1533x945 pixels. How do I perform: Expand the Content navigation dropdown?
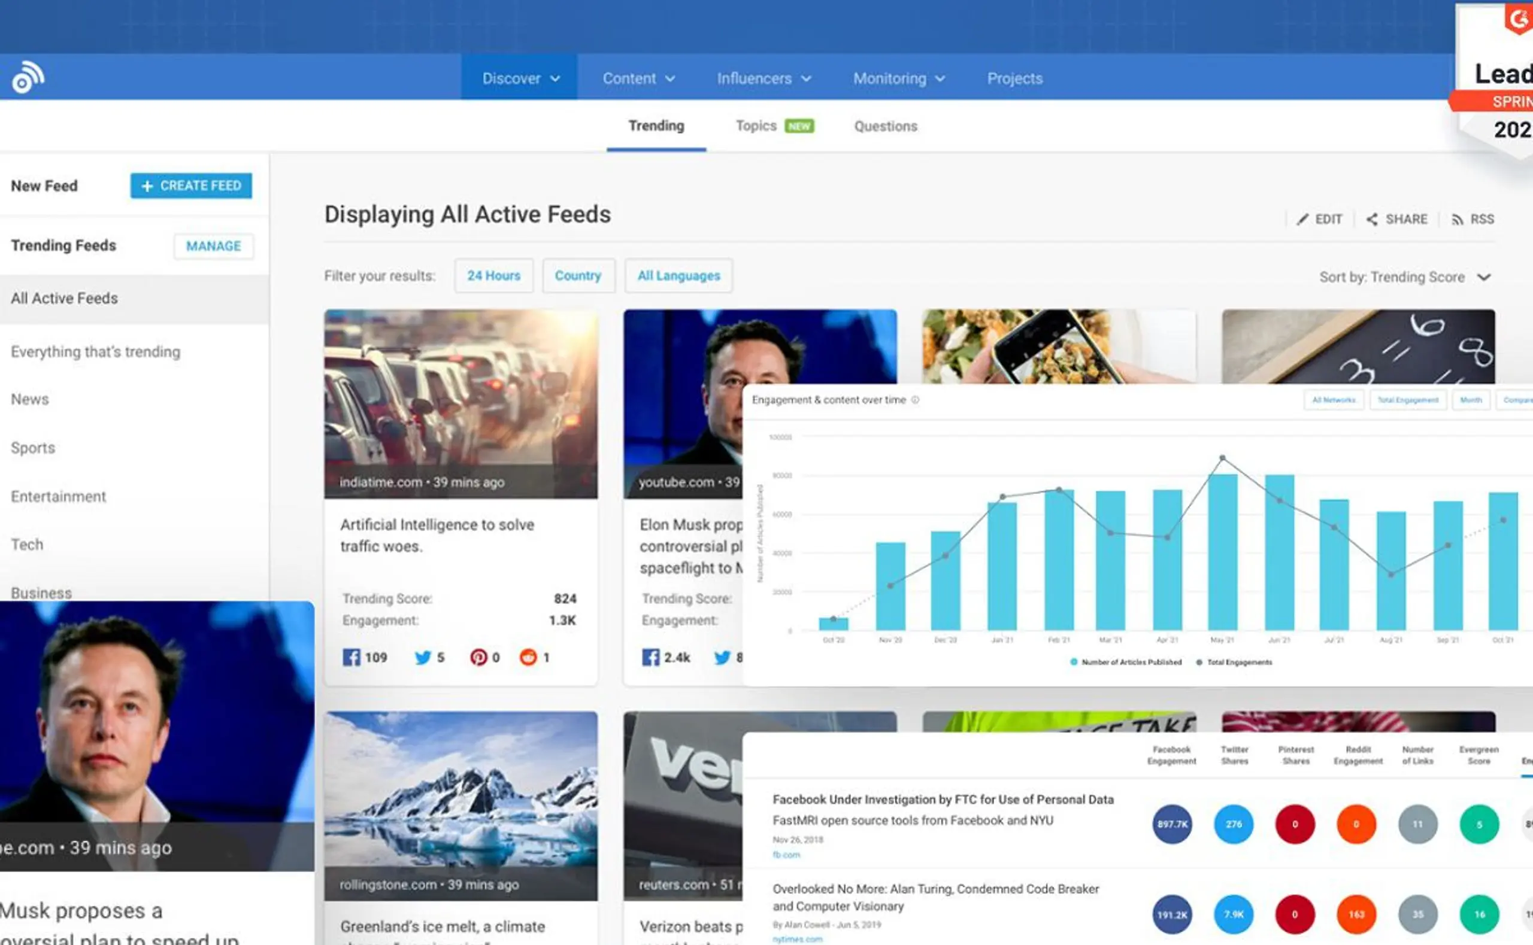click(637, 79)
